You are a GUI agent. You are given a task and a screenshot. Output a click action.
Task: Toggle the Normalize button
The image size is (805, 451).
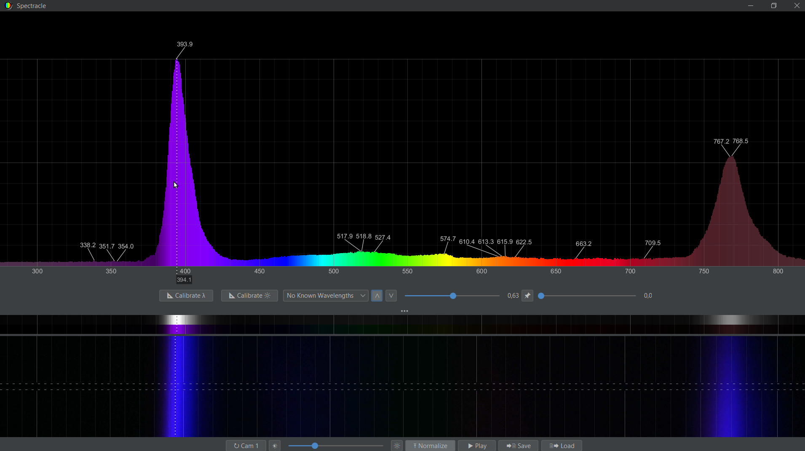[430, 446]
